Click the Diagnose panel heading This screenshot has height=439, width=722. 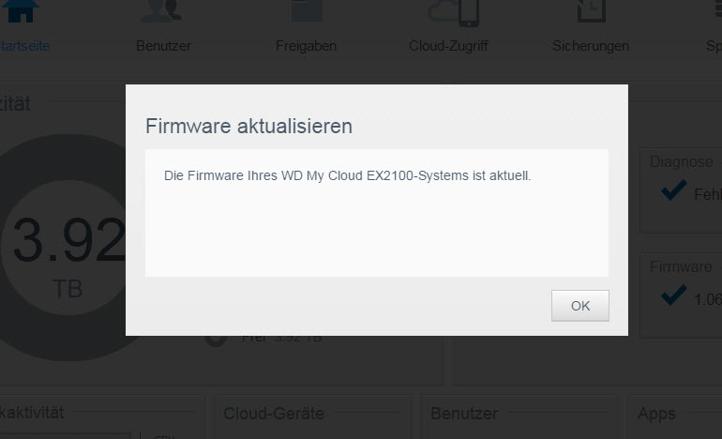coord(681,162)
